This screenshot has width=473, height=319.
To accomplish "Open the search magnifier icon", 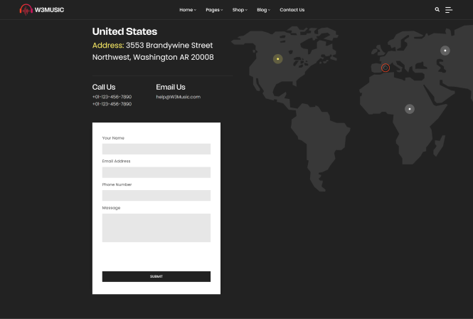I will tap(437, 10).
